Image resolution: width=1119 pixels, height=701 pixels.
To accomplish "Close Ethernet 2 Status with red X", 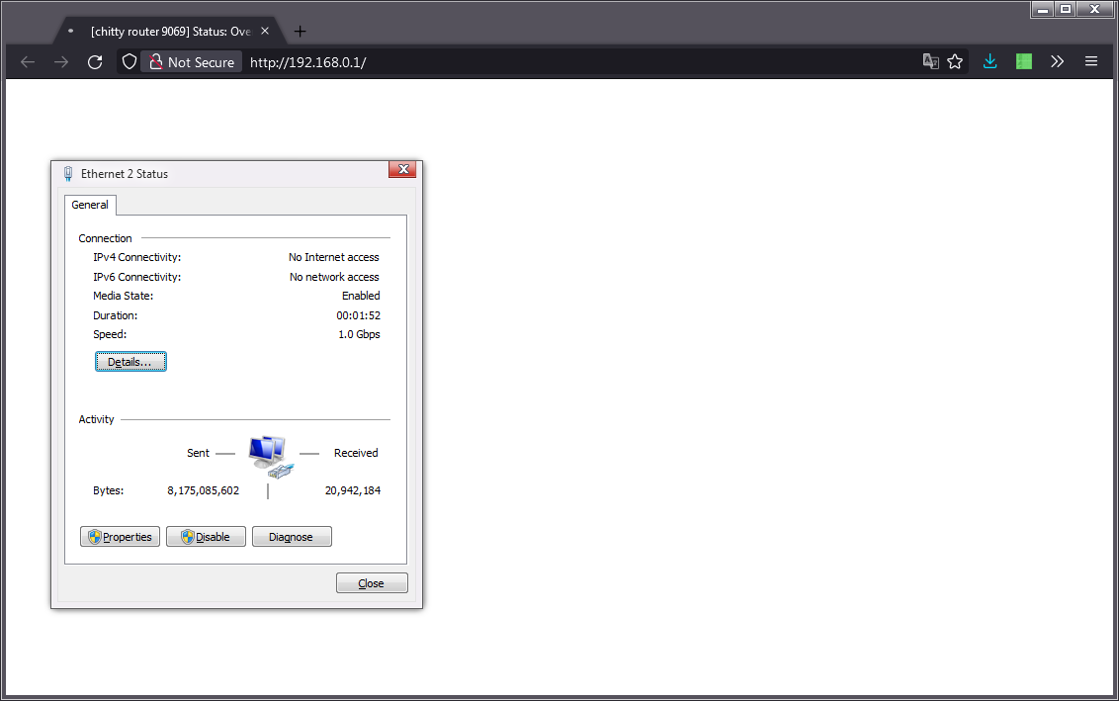I will click(x=402, y=169).
